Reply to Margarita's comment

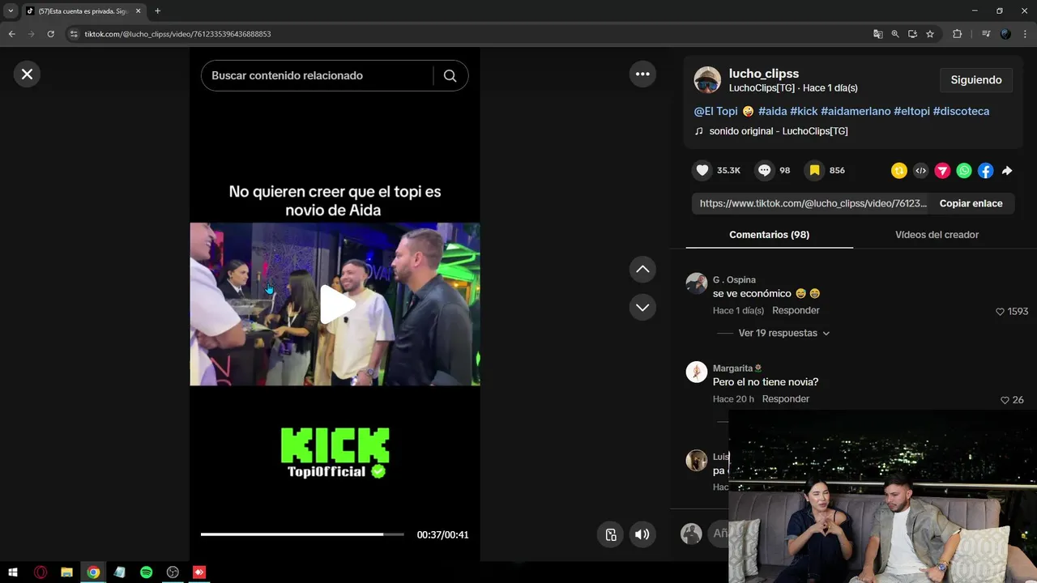[786, 399]
